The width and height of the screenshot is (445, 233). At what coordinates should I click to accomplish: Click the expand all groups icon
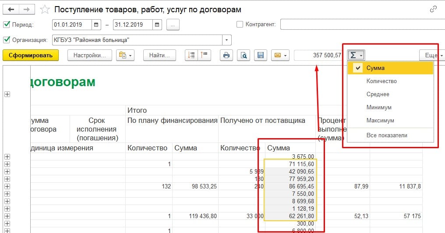(x=191, y=55)
